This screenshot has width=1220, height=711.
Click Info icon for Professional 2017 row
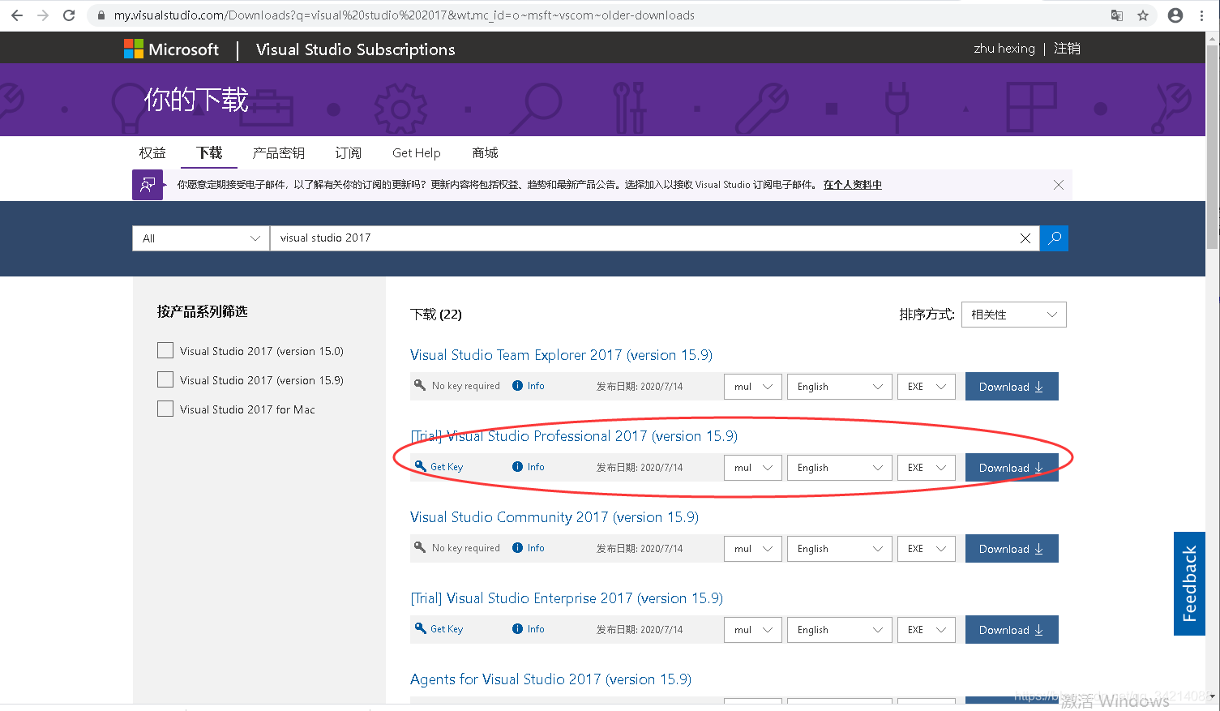pyautogui.click(x=517, y=467)
